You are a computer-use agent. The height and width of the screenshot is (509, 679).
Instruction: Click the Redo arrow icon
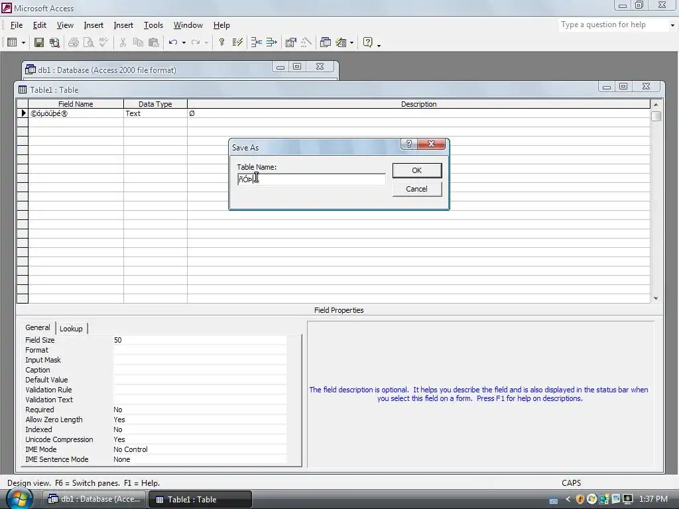tap(196, 42)
